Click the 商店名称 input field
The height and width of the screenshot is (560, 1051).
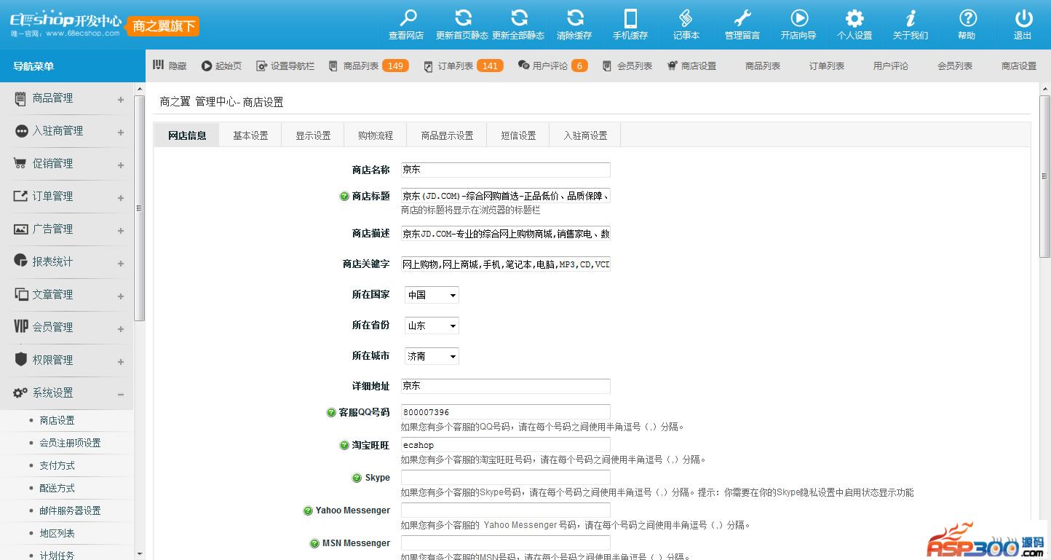pyautogui.click(x=504, y=169)
